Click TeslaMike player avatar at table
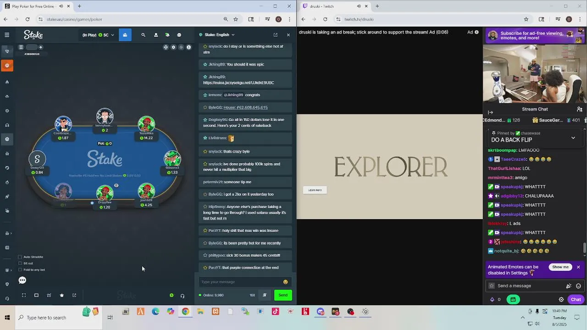 coord(146,124)
